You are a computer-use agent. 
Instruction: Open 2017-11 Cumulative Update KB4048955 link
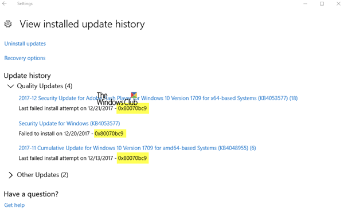138,148
